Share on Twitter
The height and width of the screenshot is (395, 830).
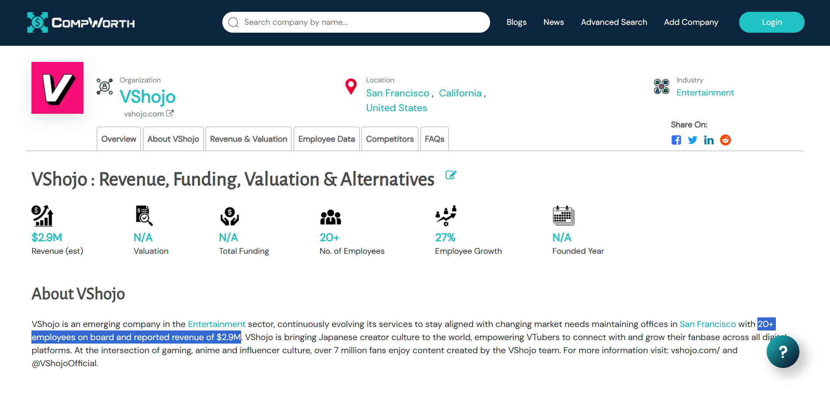692,140
